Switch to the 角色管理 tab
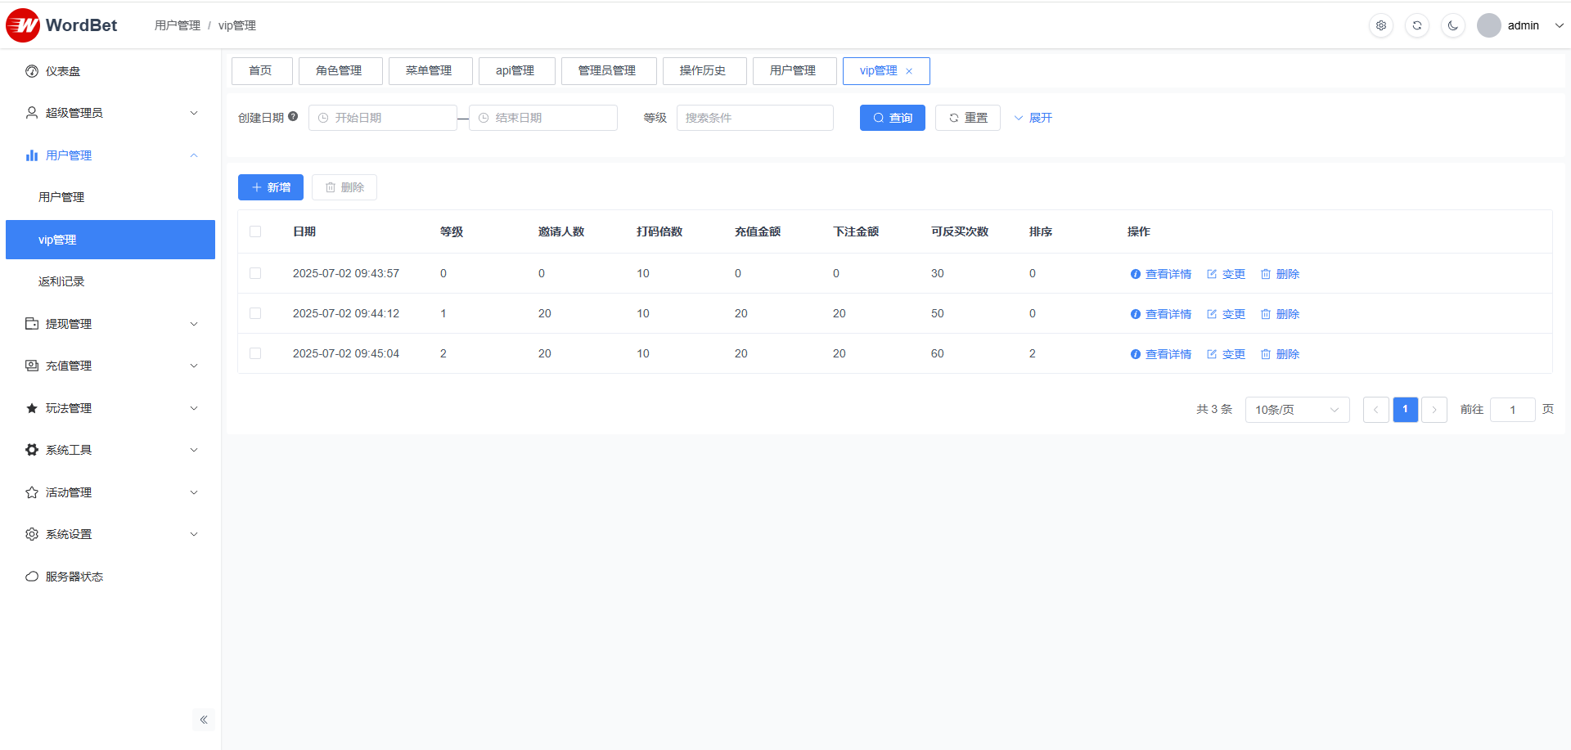Screen dimensions: 1571x750 coord(340,71)
